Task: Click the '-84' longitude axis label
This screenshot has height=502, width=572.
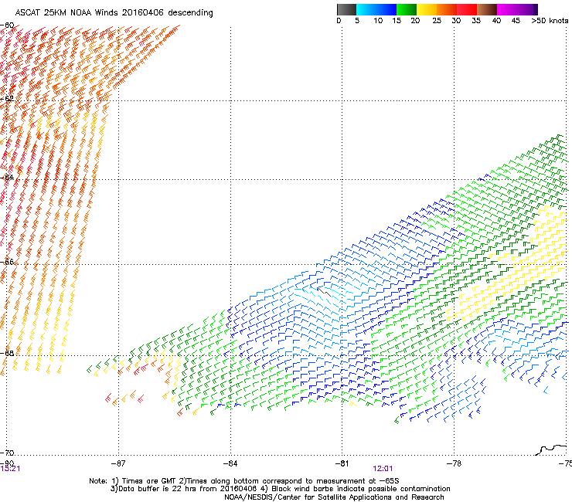Action: (x=230, y=463)
